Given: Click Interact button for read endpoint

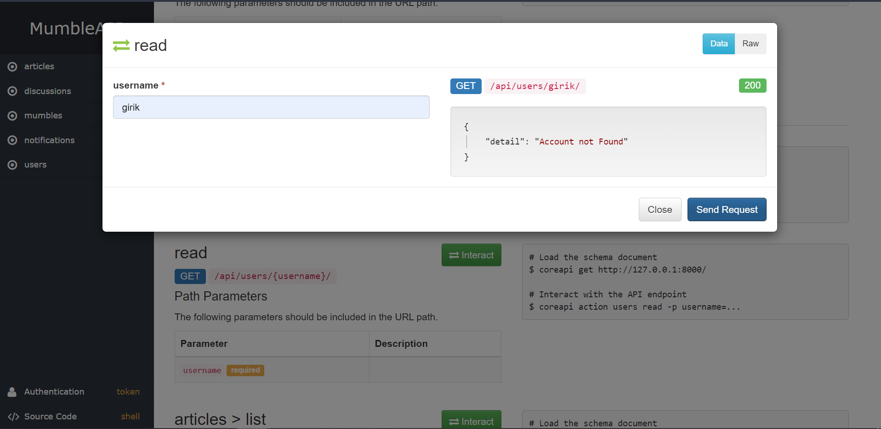Looking at the screenshot, I should coord(471,255).
